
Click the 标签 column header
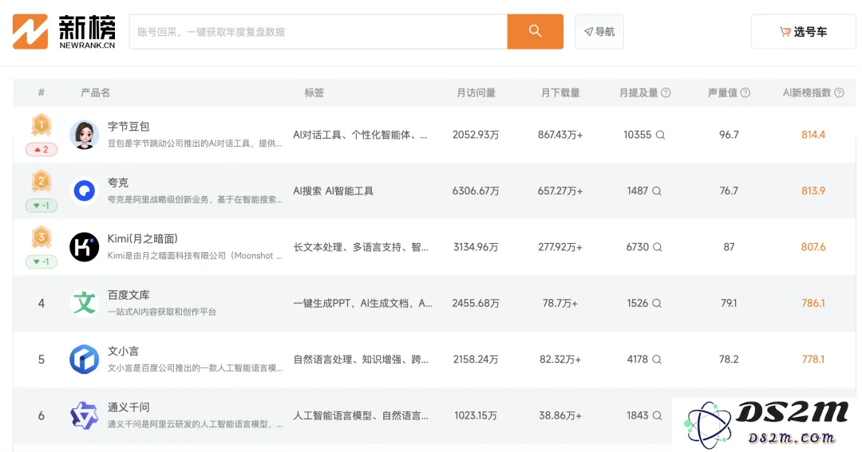[x=314, y=92]
